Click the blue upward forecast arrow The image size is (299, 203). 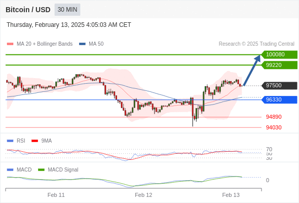tap(252, 70)
